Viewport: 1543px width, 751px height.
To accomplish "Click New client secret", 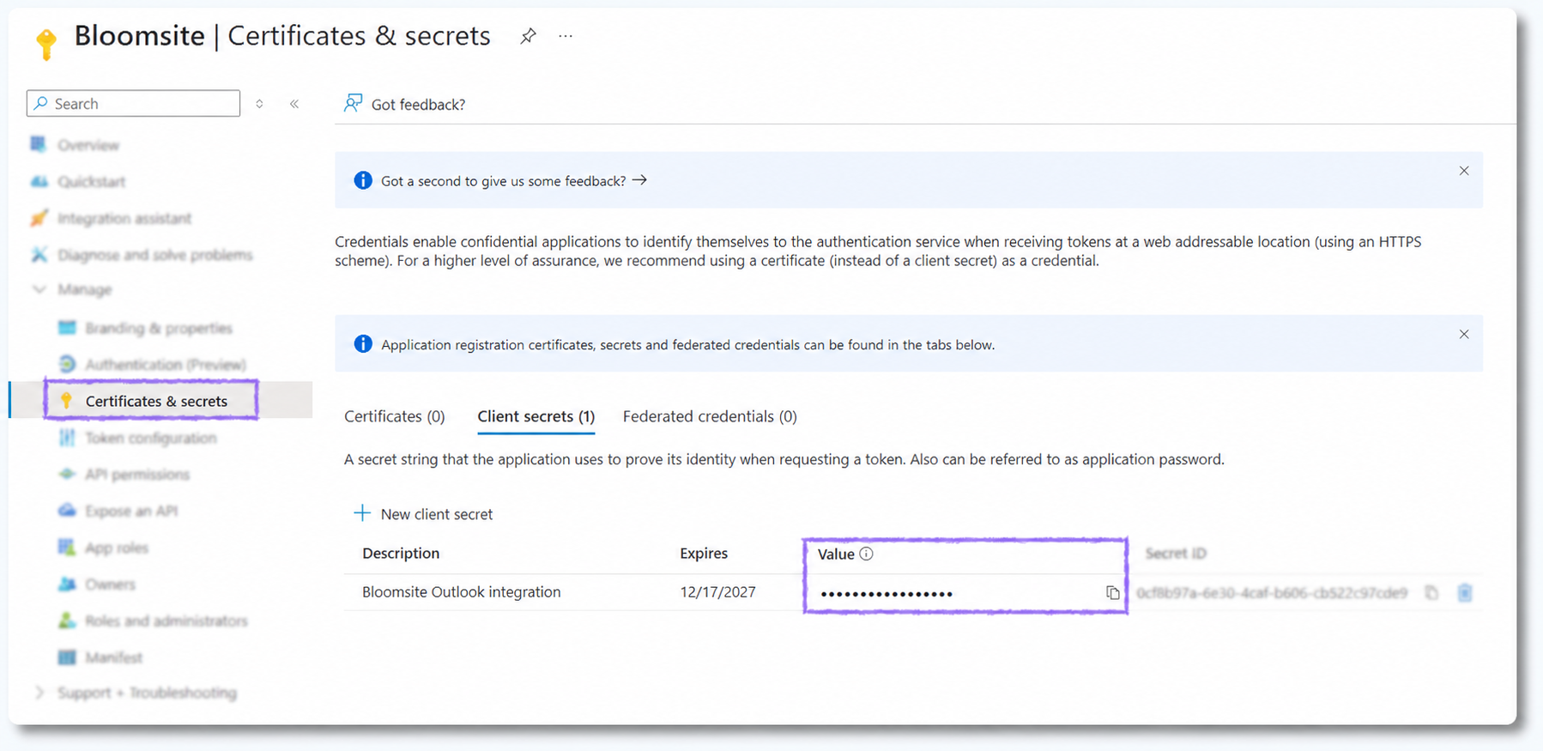I will click(423, 514).
